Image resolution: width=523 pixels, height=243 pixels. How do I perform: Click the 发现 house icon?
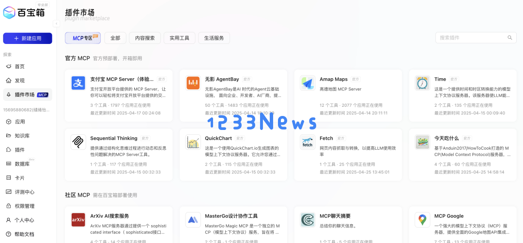(9, 81)
